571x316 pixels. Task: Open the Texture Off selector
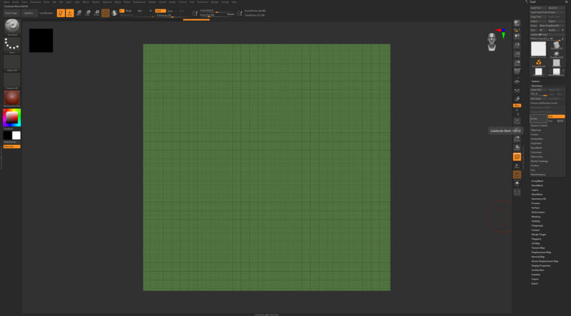12,80
